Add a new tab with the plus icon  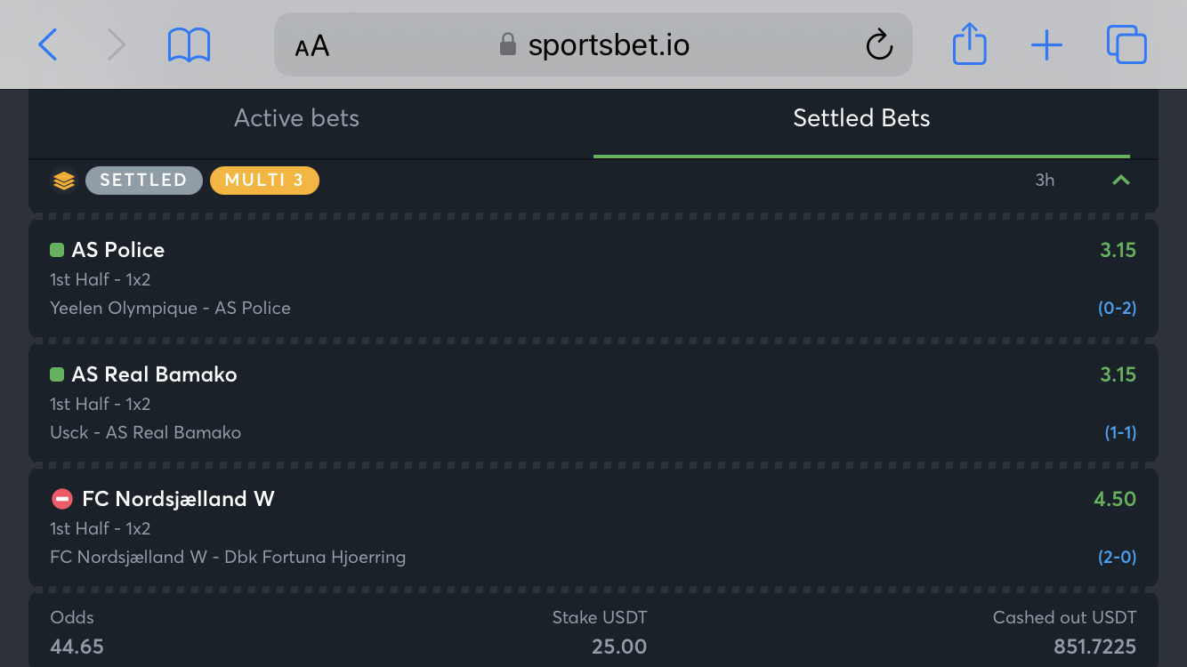[1046, 44]
